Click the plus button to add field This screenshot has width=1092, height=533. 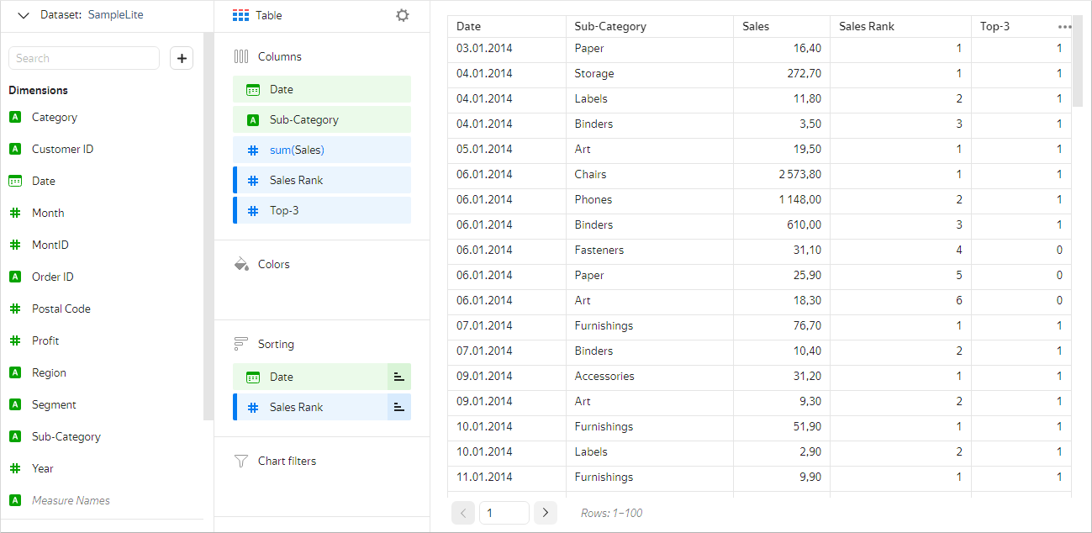[x=182, y=58]
